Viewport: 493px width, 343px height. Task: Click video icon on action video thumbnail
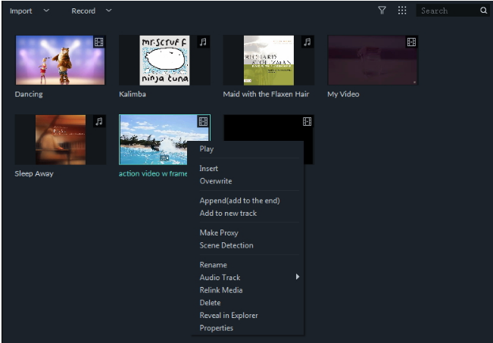pyautogui.click(x=203, y=121)
